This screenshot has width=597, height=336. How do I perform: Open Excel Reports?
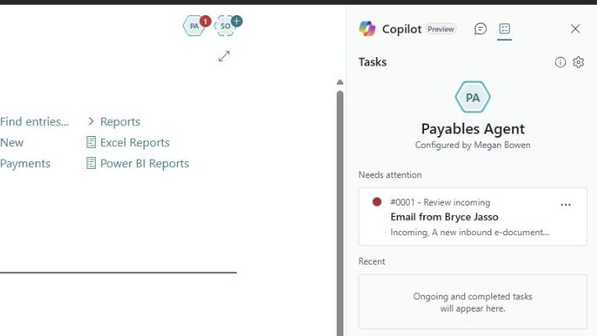point(135,143)
